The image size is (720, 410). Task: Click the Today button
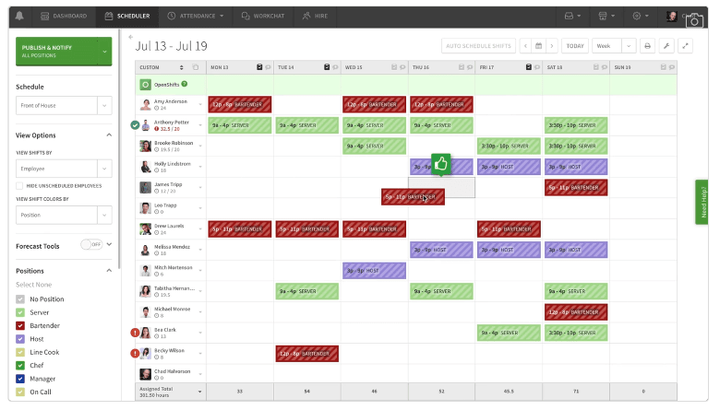click(x=574, y=45)
